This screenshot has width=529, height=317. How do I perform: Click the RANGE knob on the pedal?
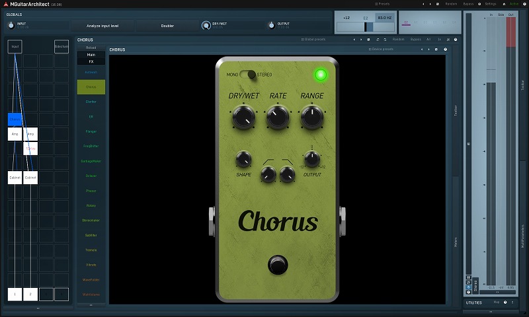tap(311, 118)
